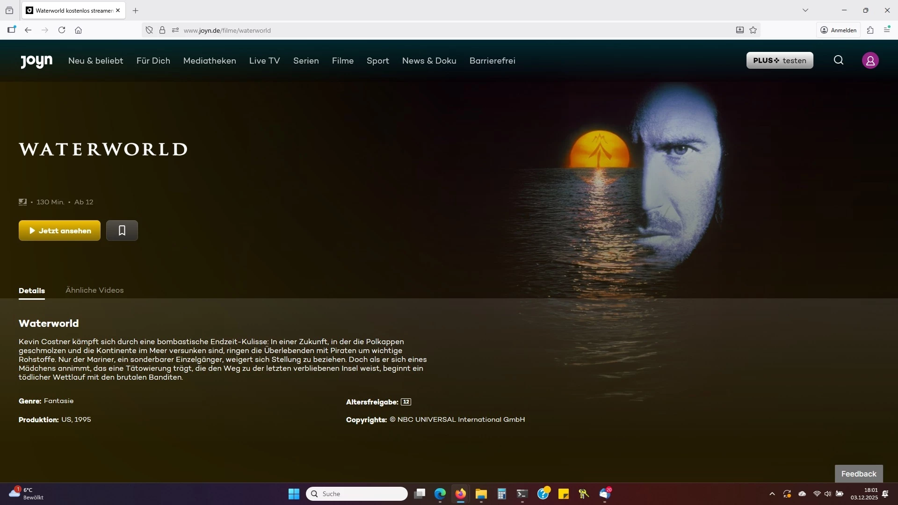Open the Firefox application menu
The image size is (898, 505).
tap(887, 30)
